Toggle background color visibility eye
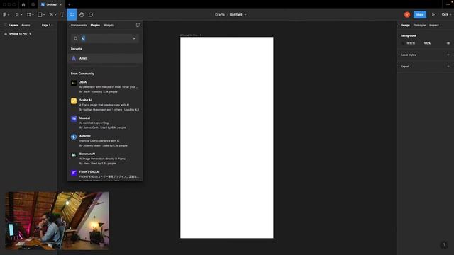Screen dimensions: 454x255 [448, 43]
